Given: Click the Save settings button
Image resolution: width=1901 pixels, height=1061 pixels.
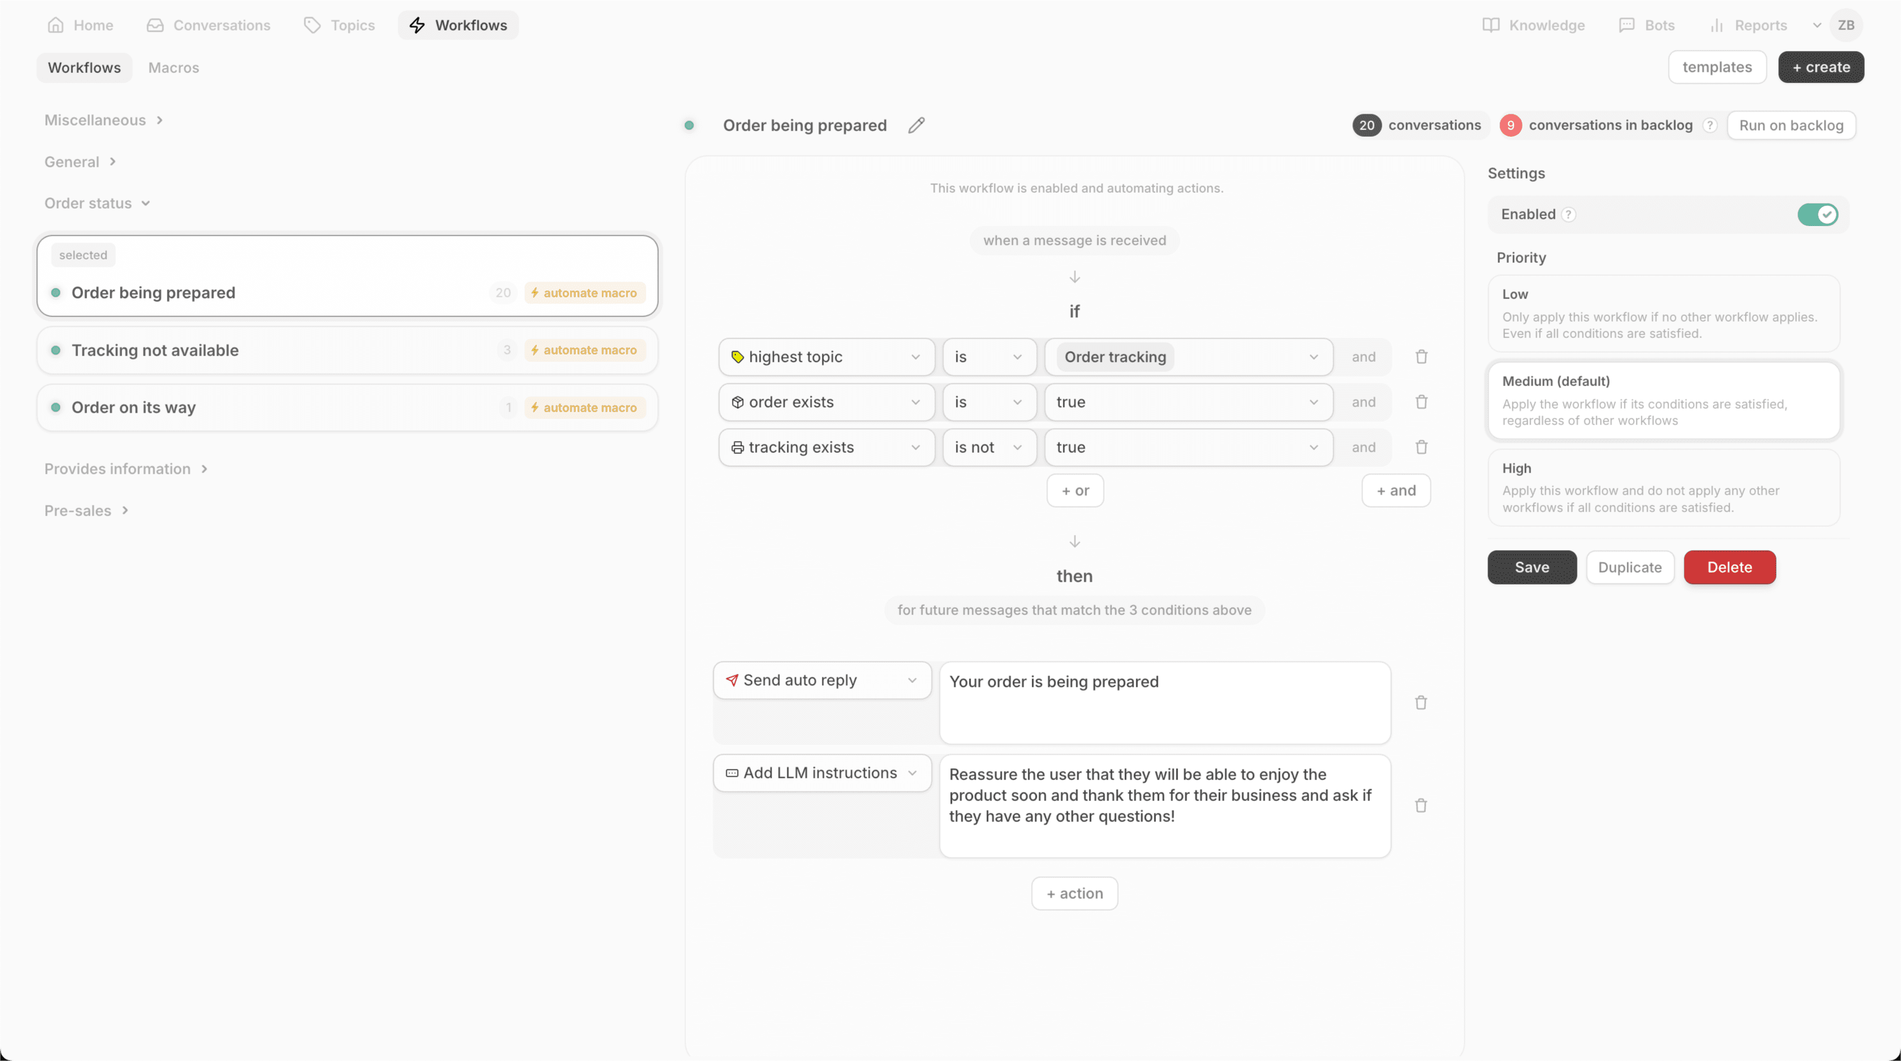Looking at the screenshot, I should coord(1532,566).
